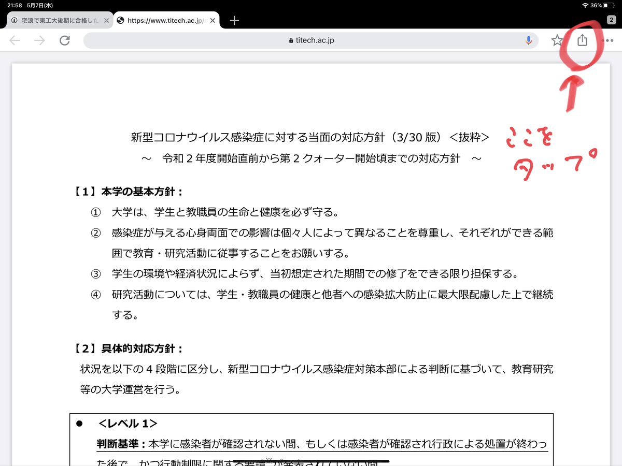Tap the Wi-Fi icon in the status bar

pos(585,5)
